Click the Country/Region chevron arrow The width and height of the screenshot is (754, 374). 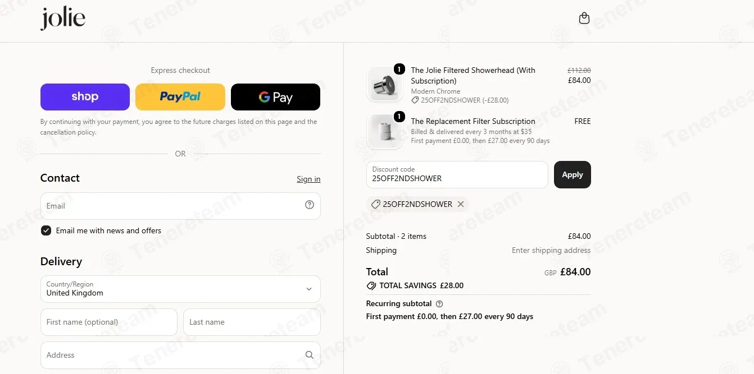pos(309,289)
